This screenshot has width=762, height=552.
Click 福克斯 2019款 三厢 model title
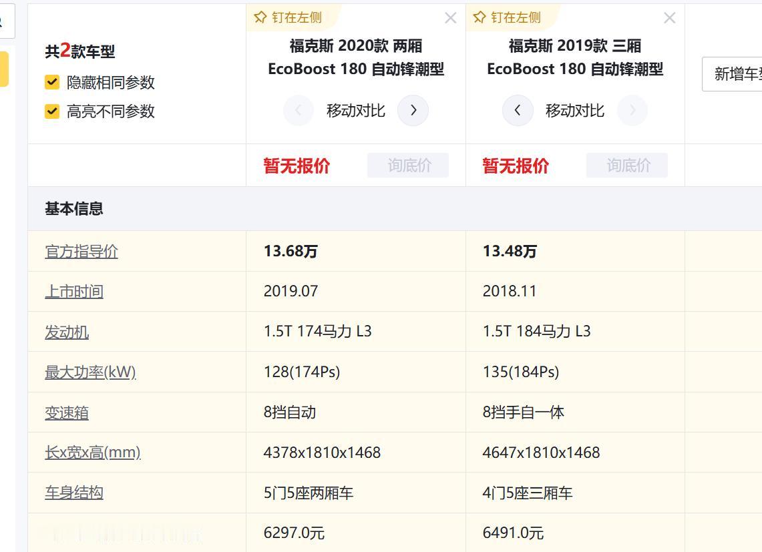(575, 57)
